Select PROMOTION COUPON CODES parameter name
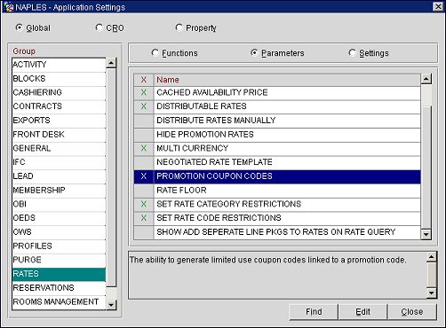Screen dimensions: 446x328 287,176
